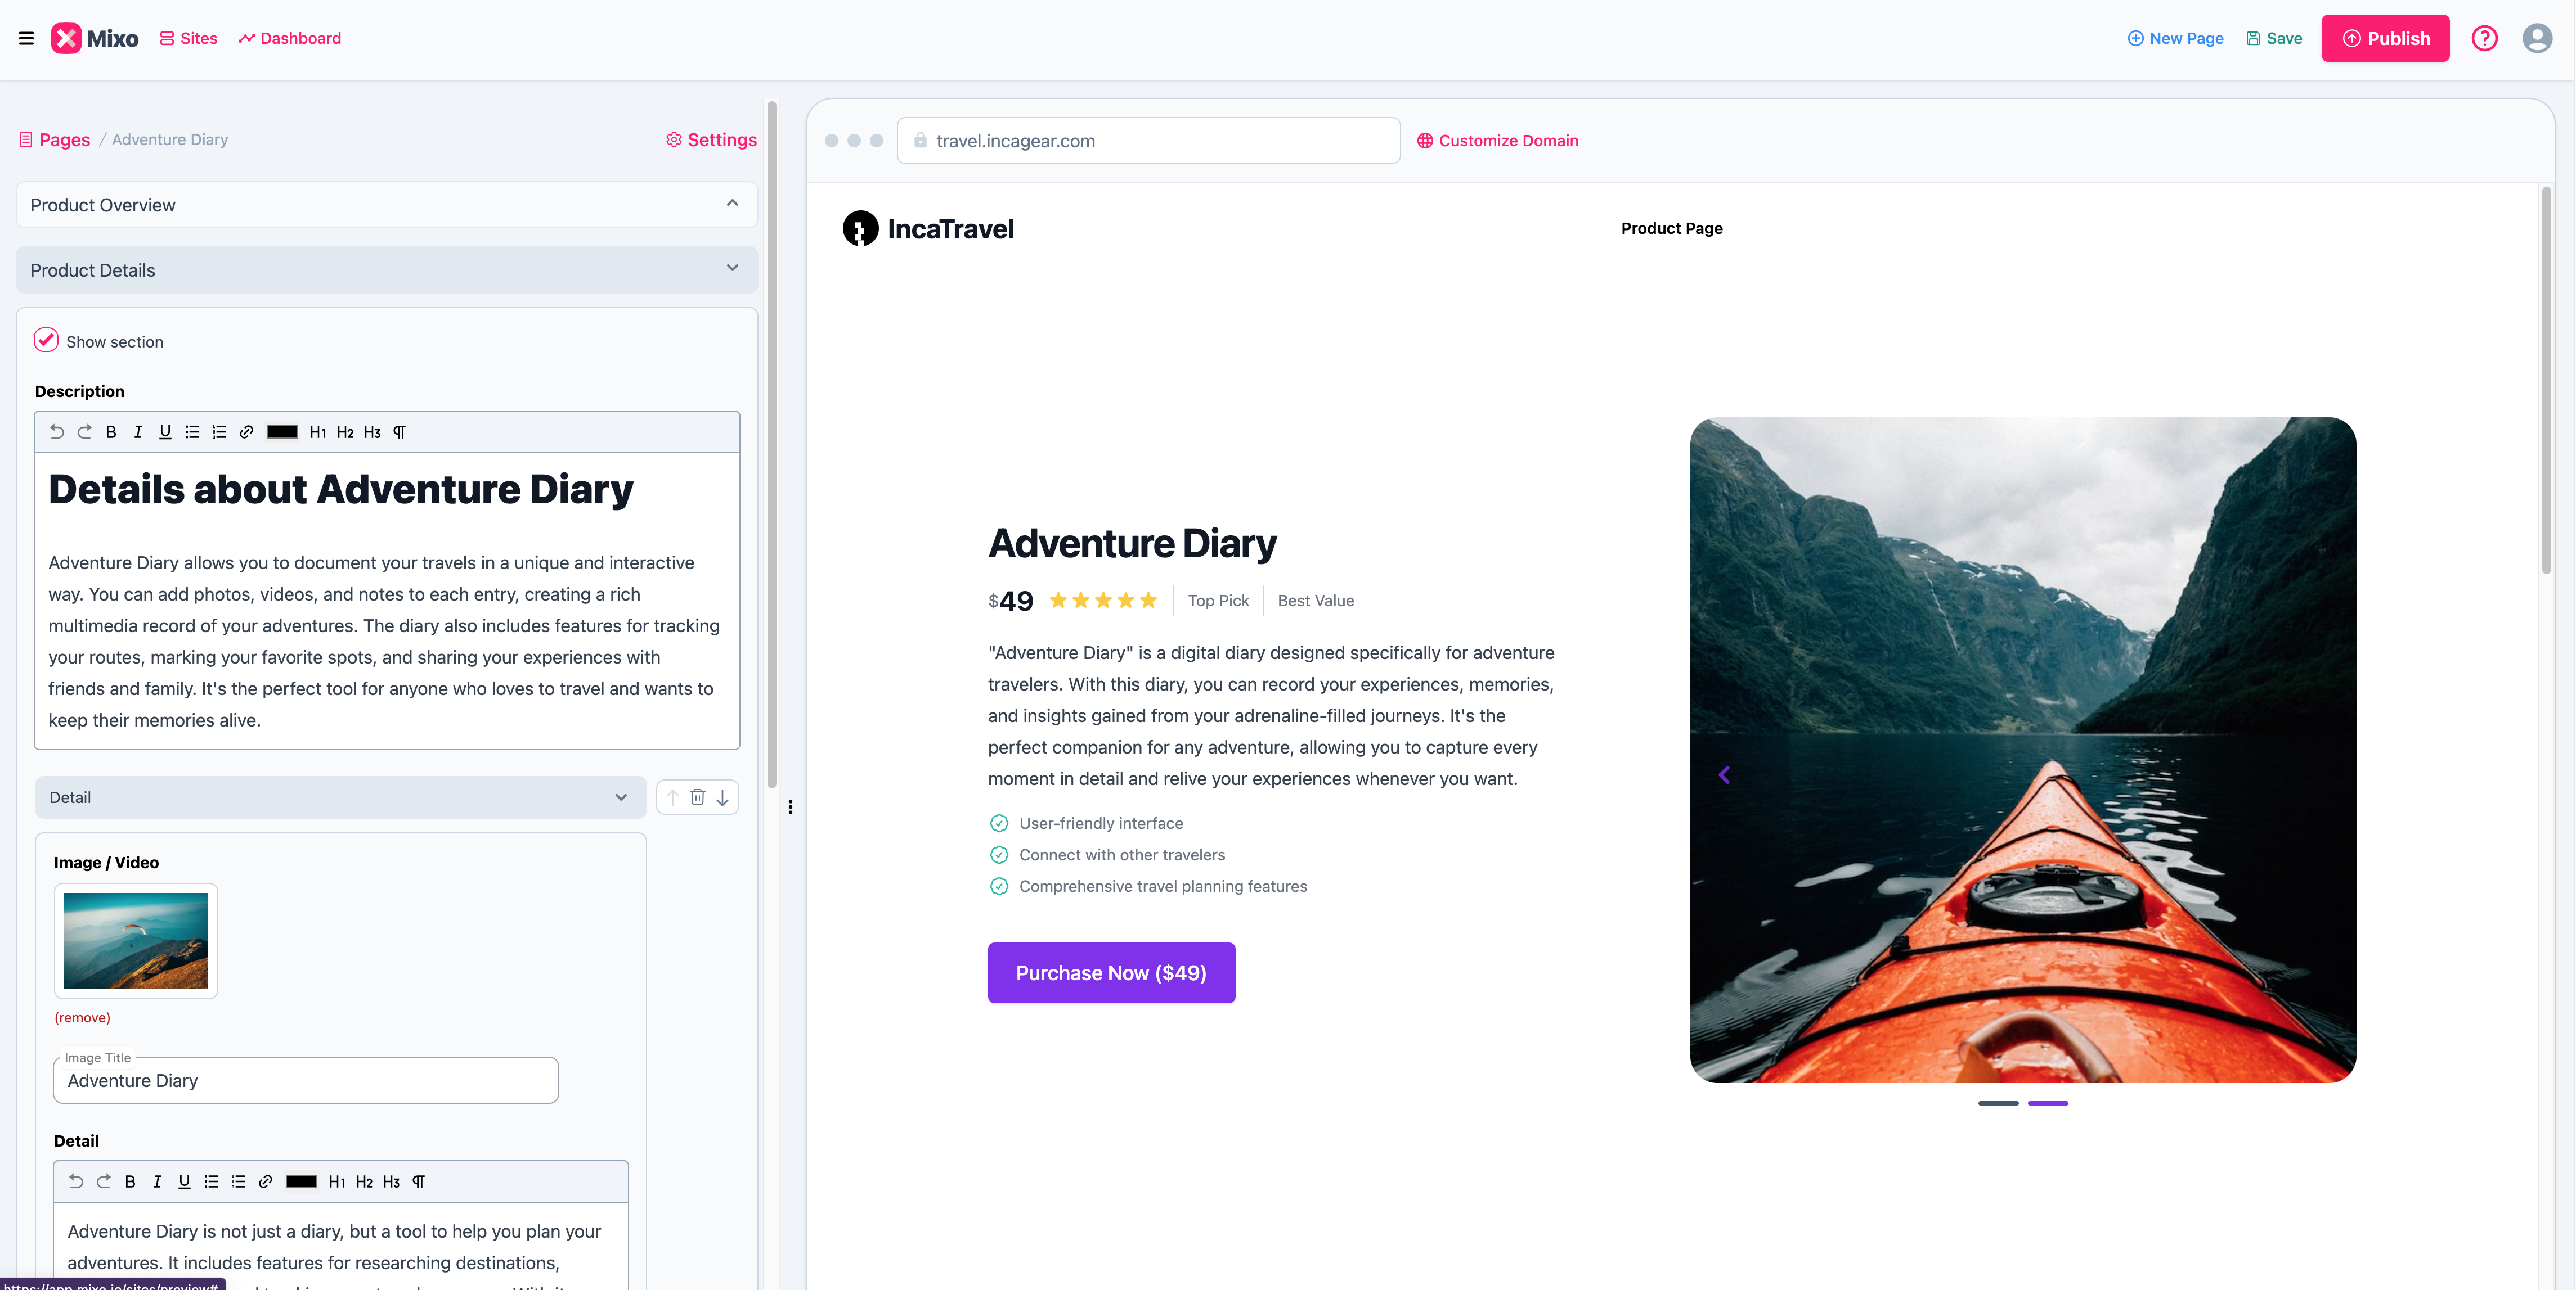Delete the Detail item using the trash icon
The width and height of the screenshot is (2576, 1290).
click(x=697, y=796)
